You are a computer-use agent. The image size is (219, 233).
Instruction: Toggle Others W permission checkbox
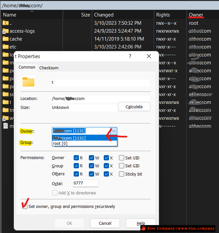click(x=91, y=174)
